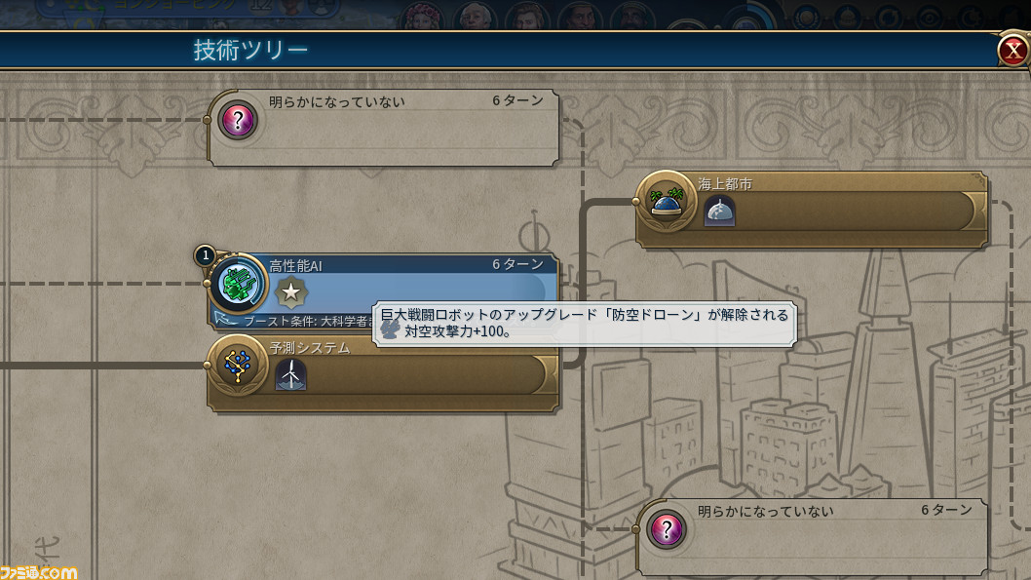Image resolution: width=1031 pixels, height=580 pixels.
Task: Select the 海上都市 island technology icon
Action: click(667, 201)
